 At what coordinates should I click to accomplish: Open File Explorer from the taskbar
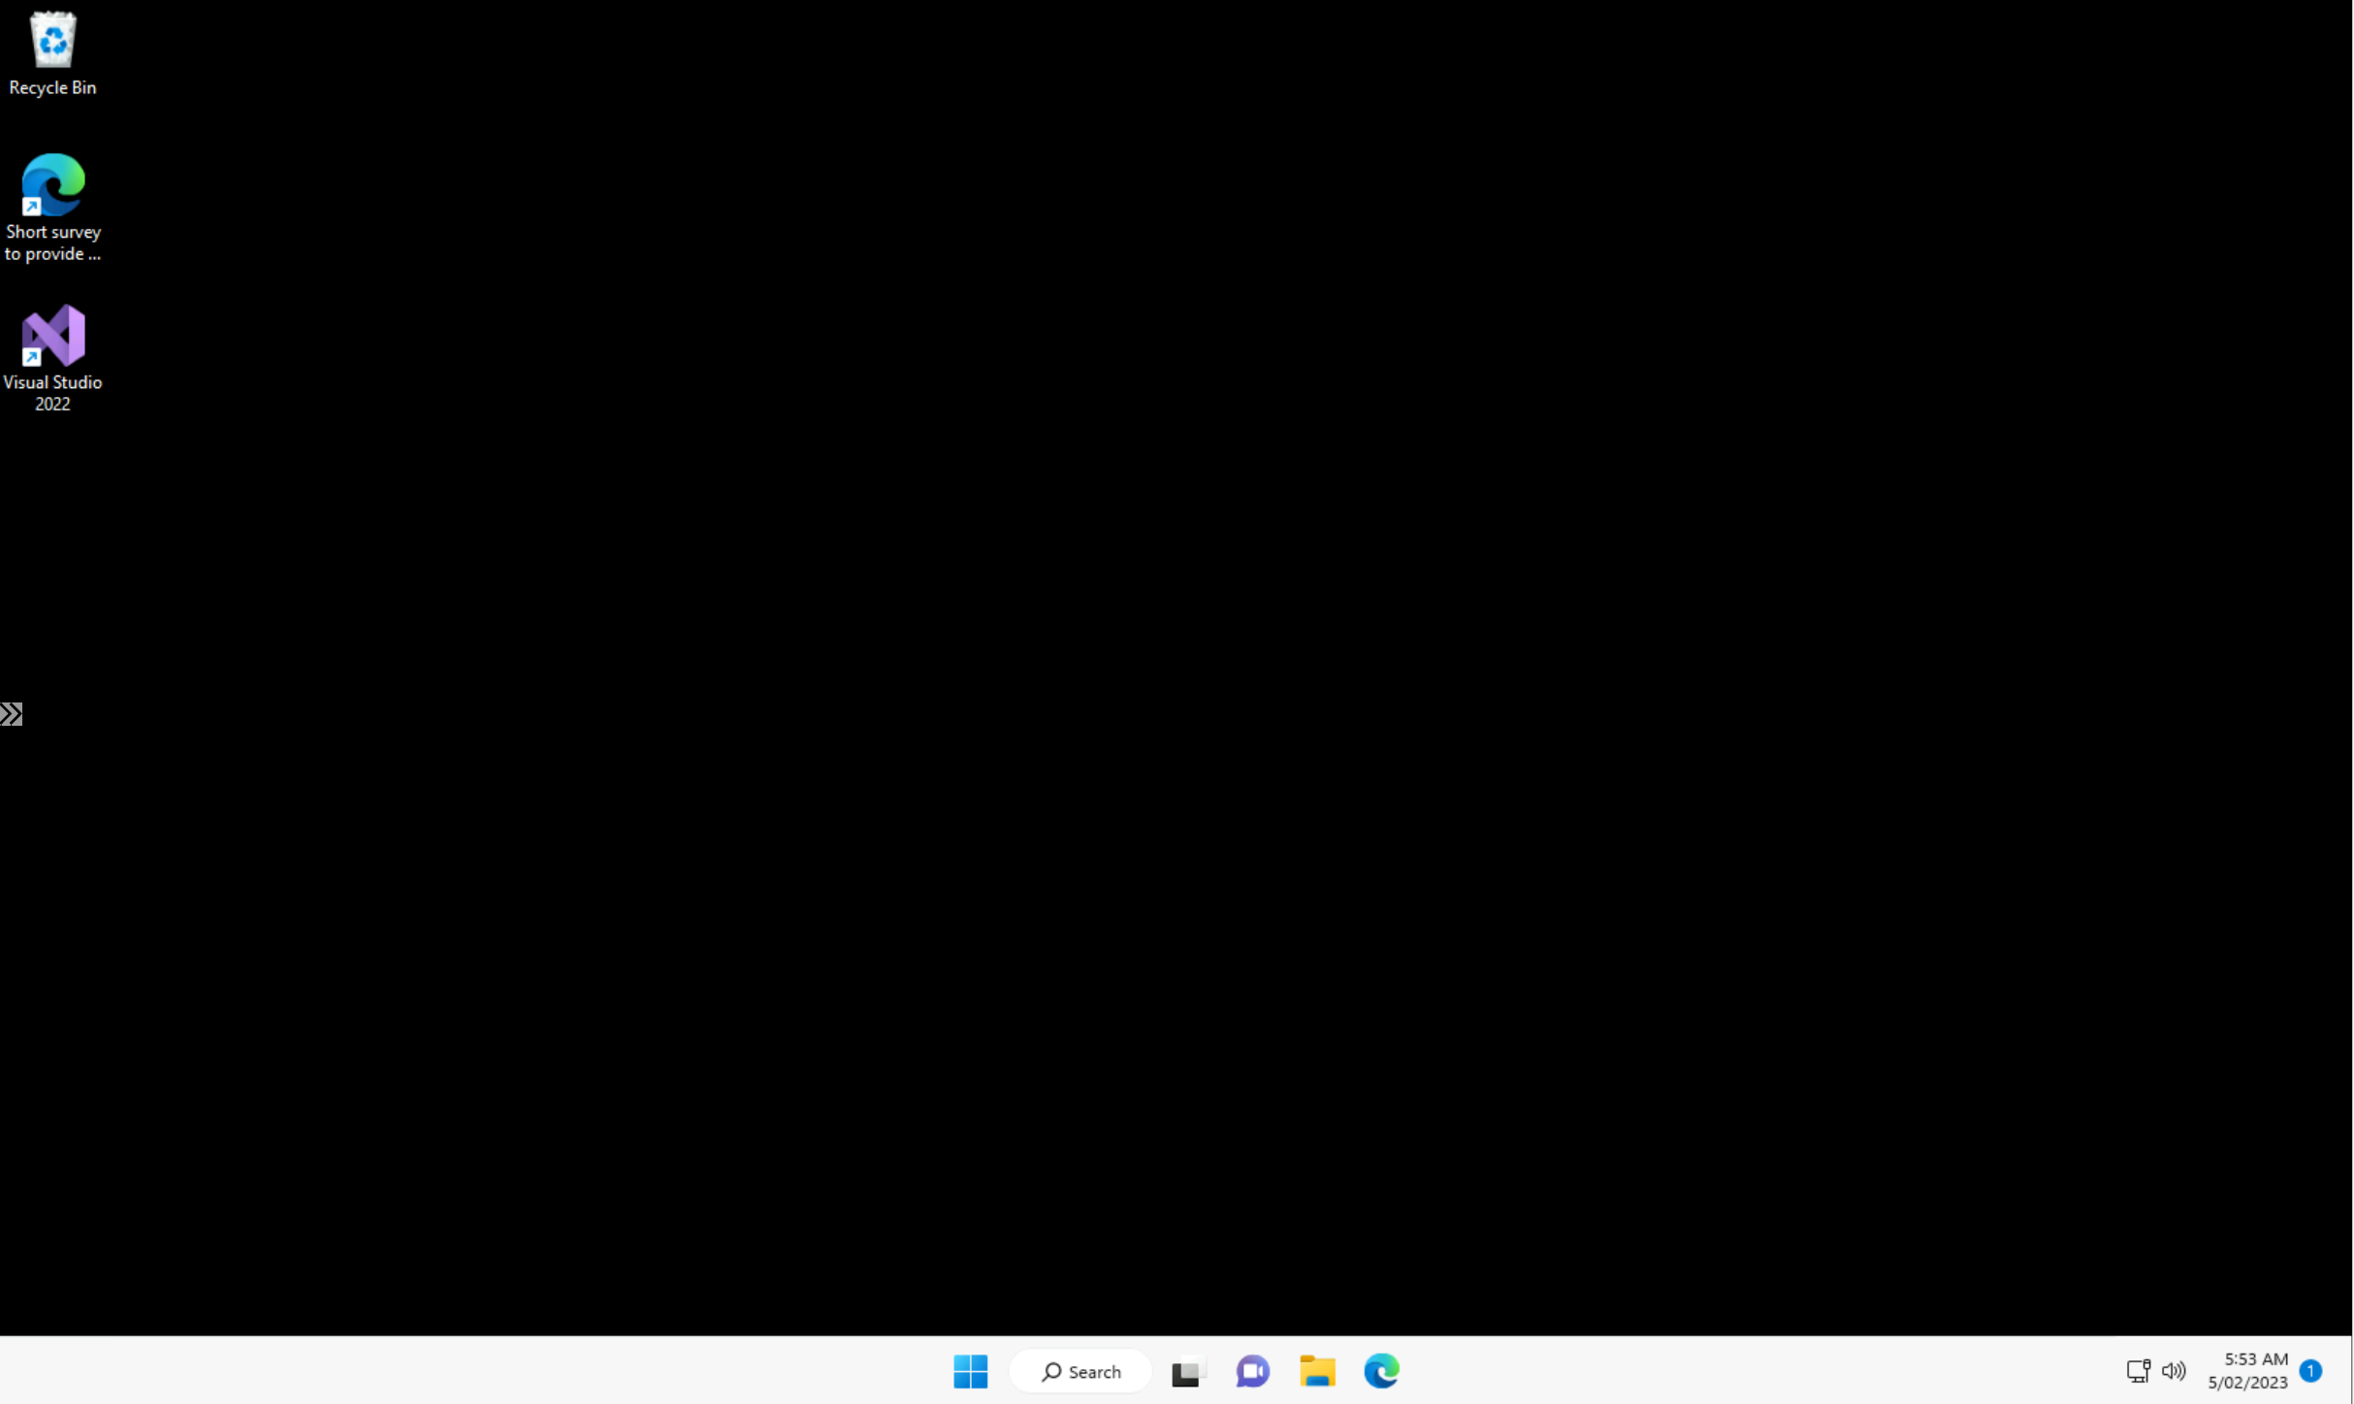[1317, 1371]
